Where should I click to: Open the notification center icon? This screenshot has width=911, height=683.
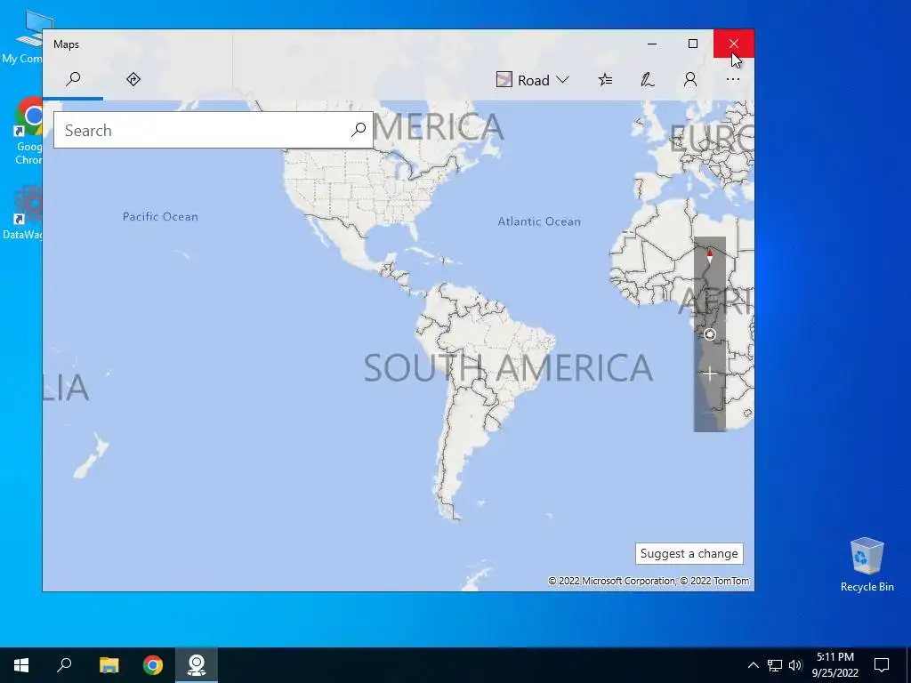tap(882, 665)
